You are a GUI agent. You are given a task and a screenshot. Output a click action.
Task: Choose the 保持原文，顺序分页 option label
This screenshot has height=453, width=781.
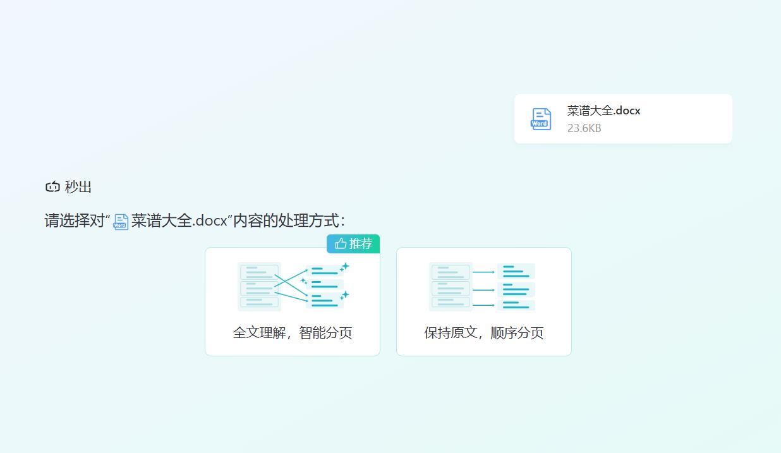pyautogui.click(x=484, y=333)
